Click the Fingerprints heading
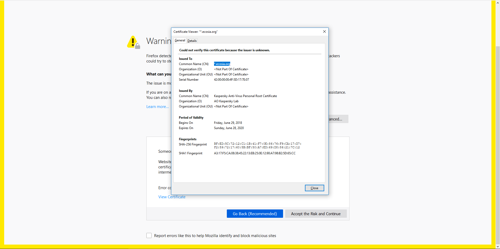 pos(187,139)
